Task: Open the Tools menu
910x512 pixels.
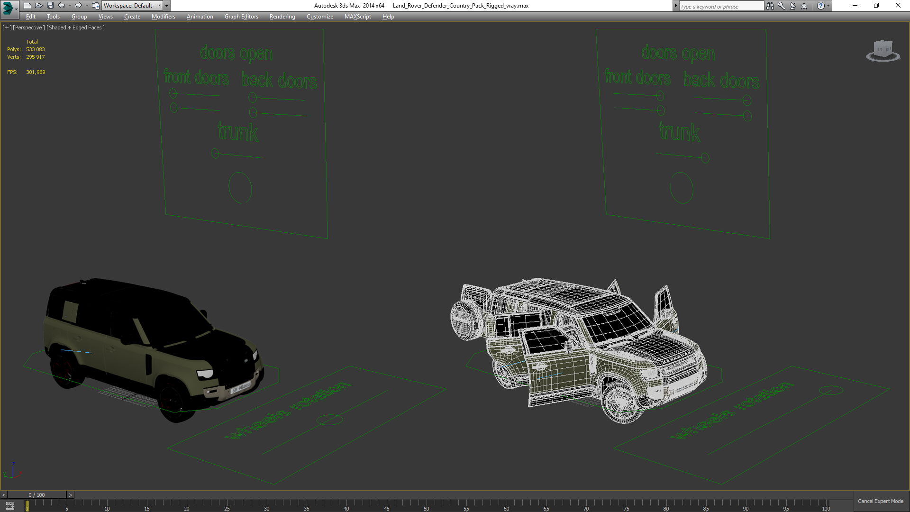Action: 53,17
